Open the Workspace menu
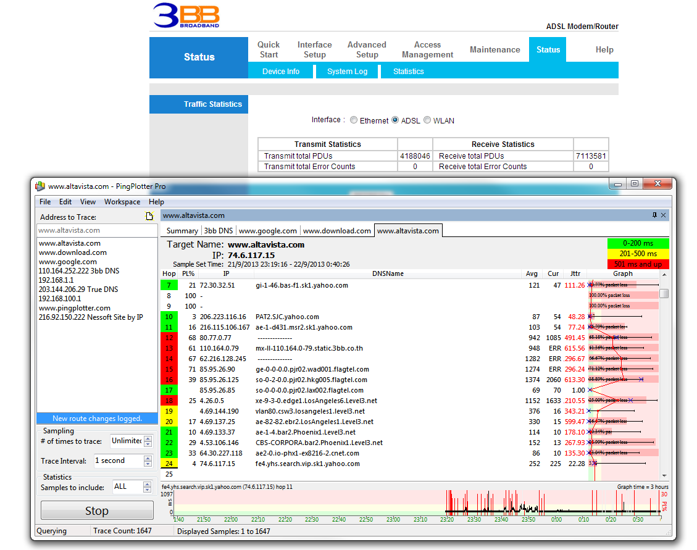697x550 pixels. (122, 202)
